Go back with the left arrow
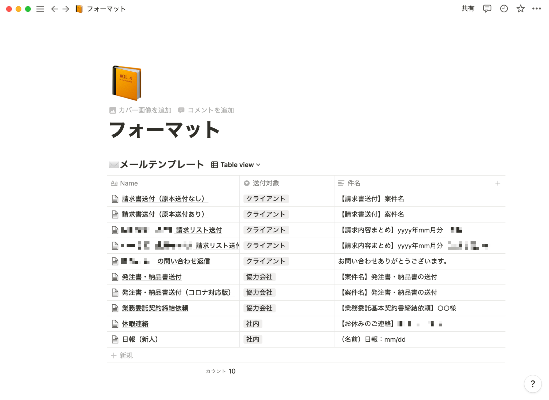 click(54, 9)
